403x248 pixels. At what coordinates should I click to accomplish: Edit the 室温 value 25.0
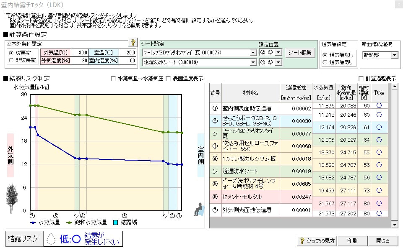(127, 53)
